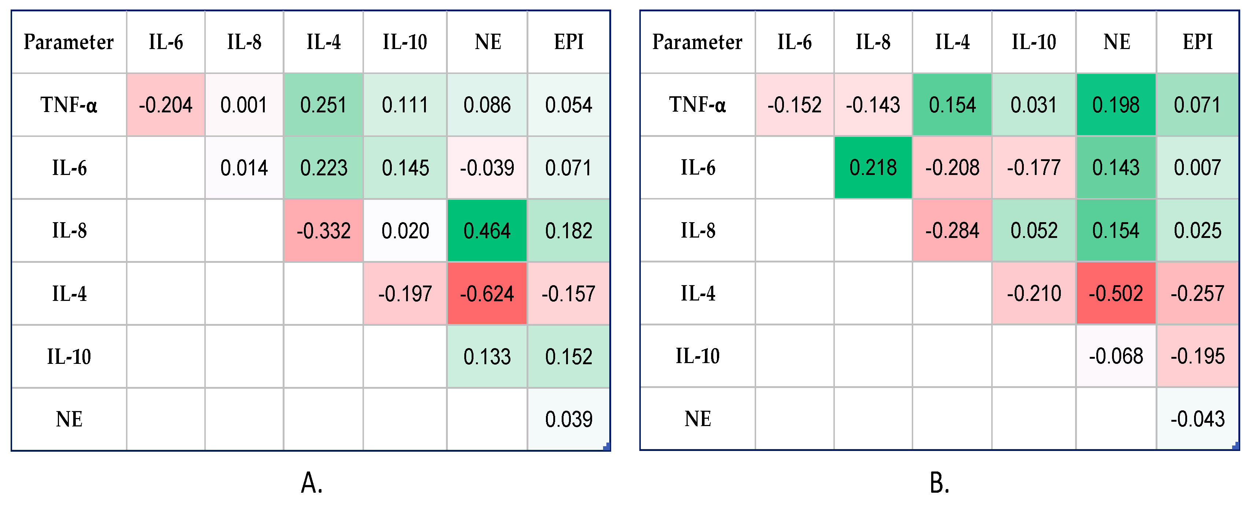Select the green 0.218 cell

873,167
